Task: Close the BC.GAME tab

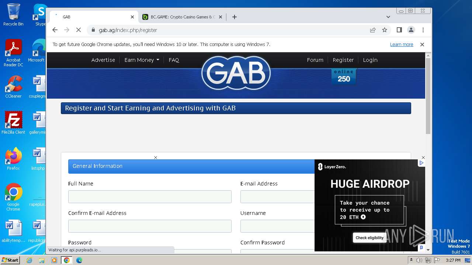Action: pyautogui.click(x=221, y=17)
